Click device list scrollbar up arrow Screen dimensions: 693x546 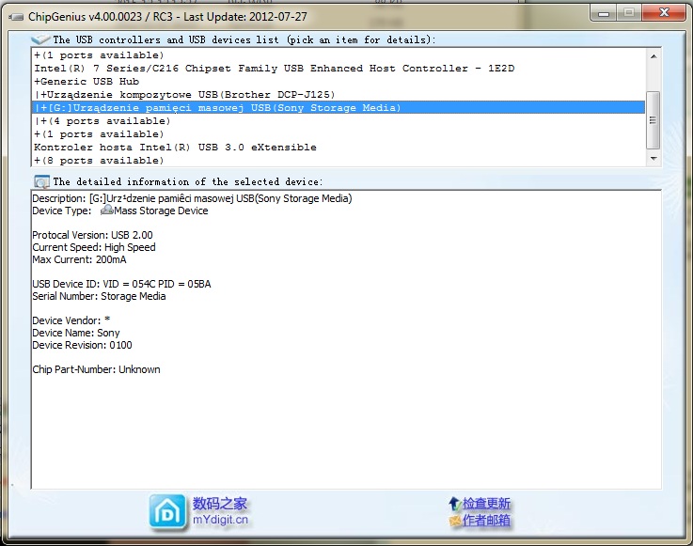coord(654,56)
